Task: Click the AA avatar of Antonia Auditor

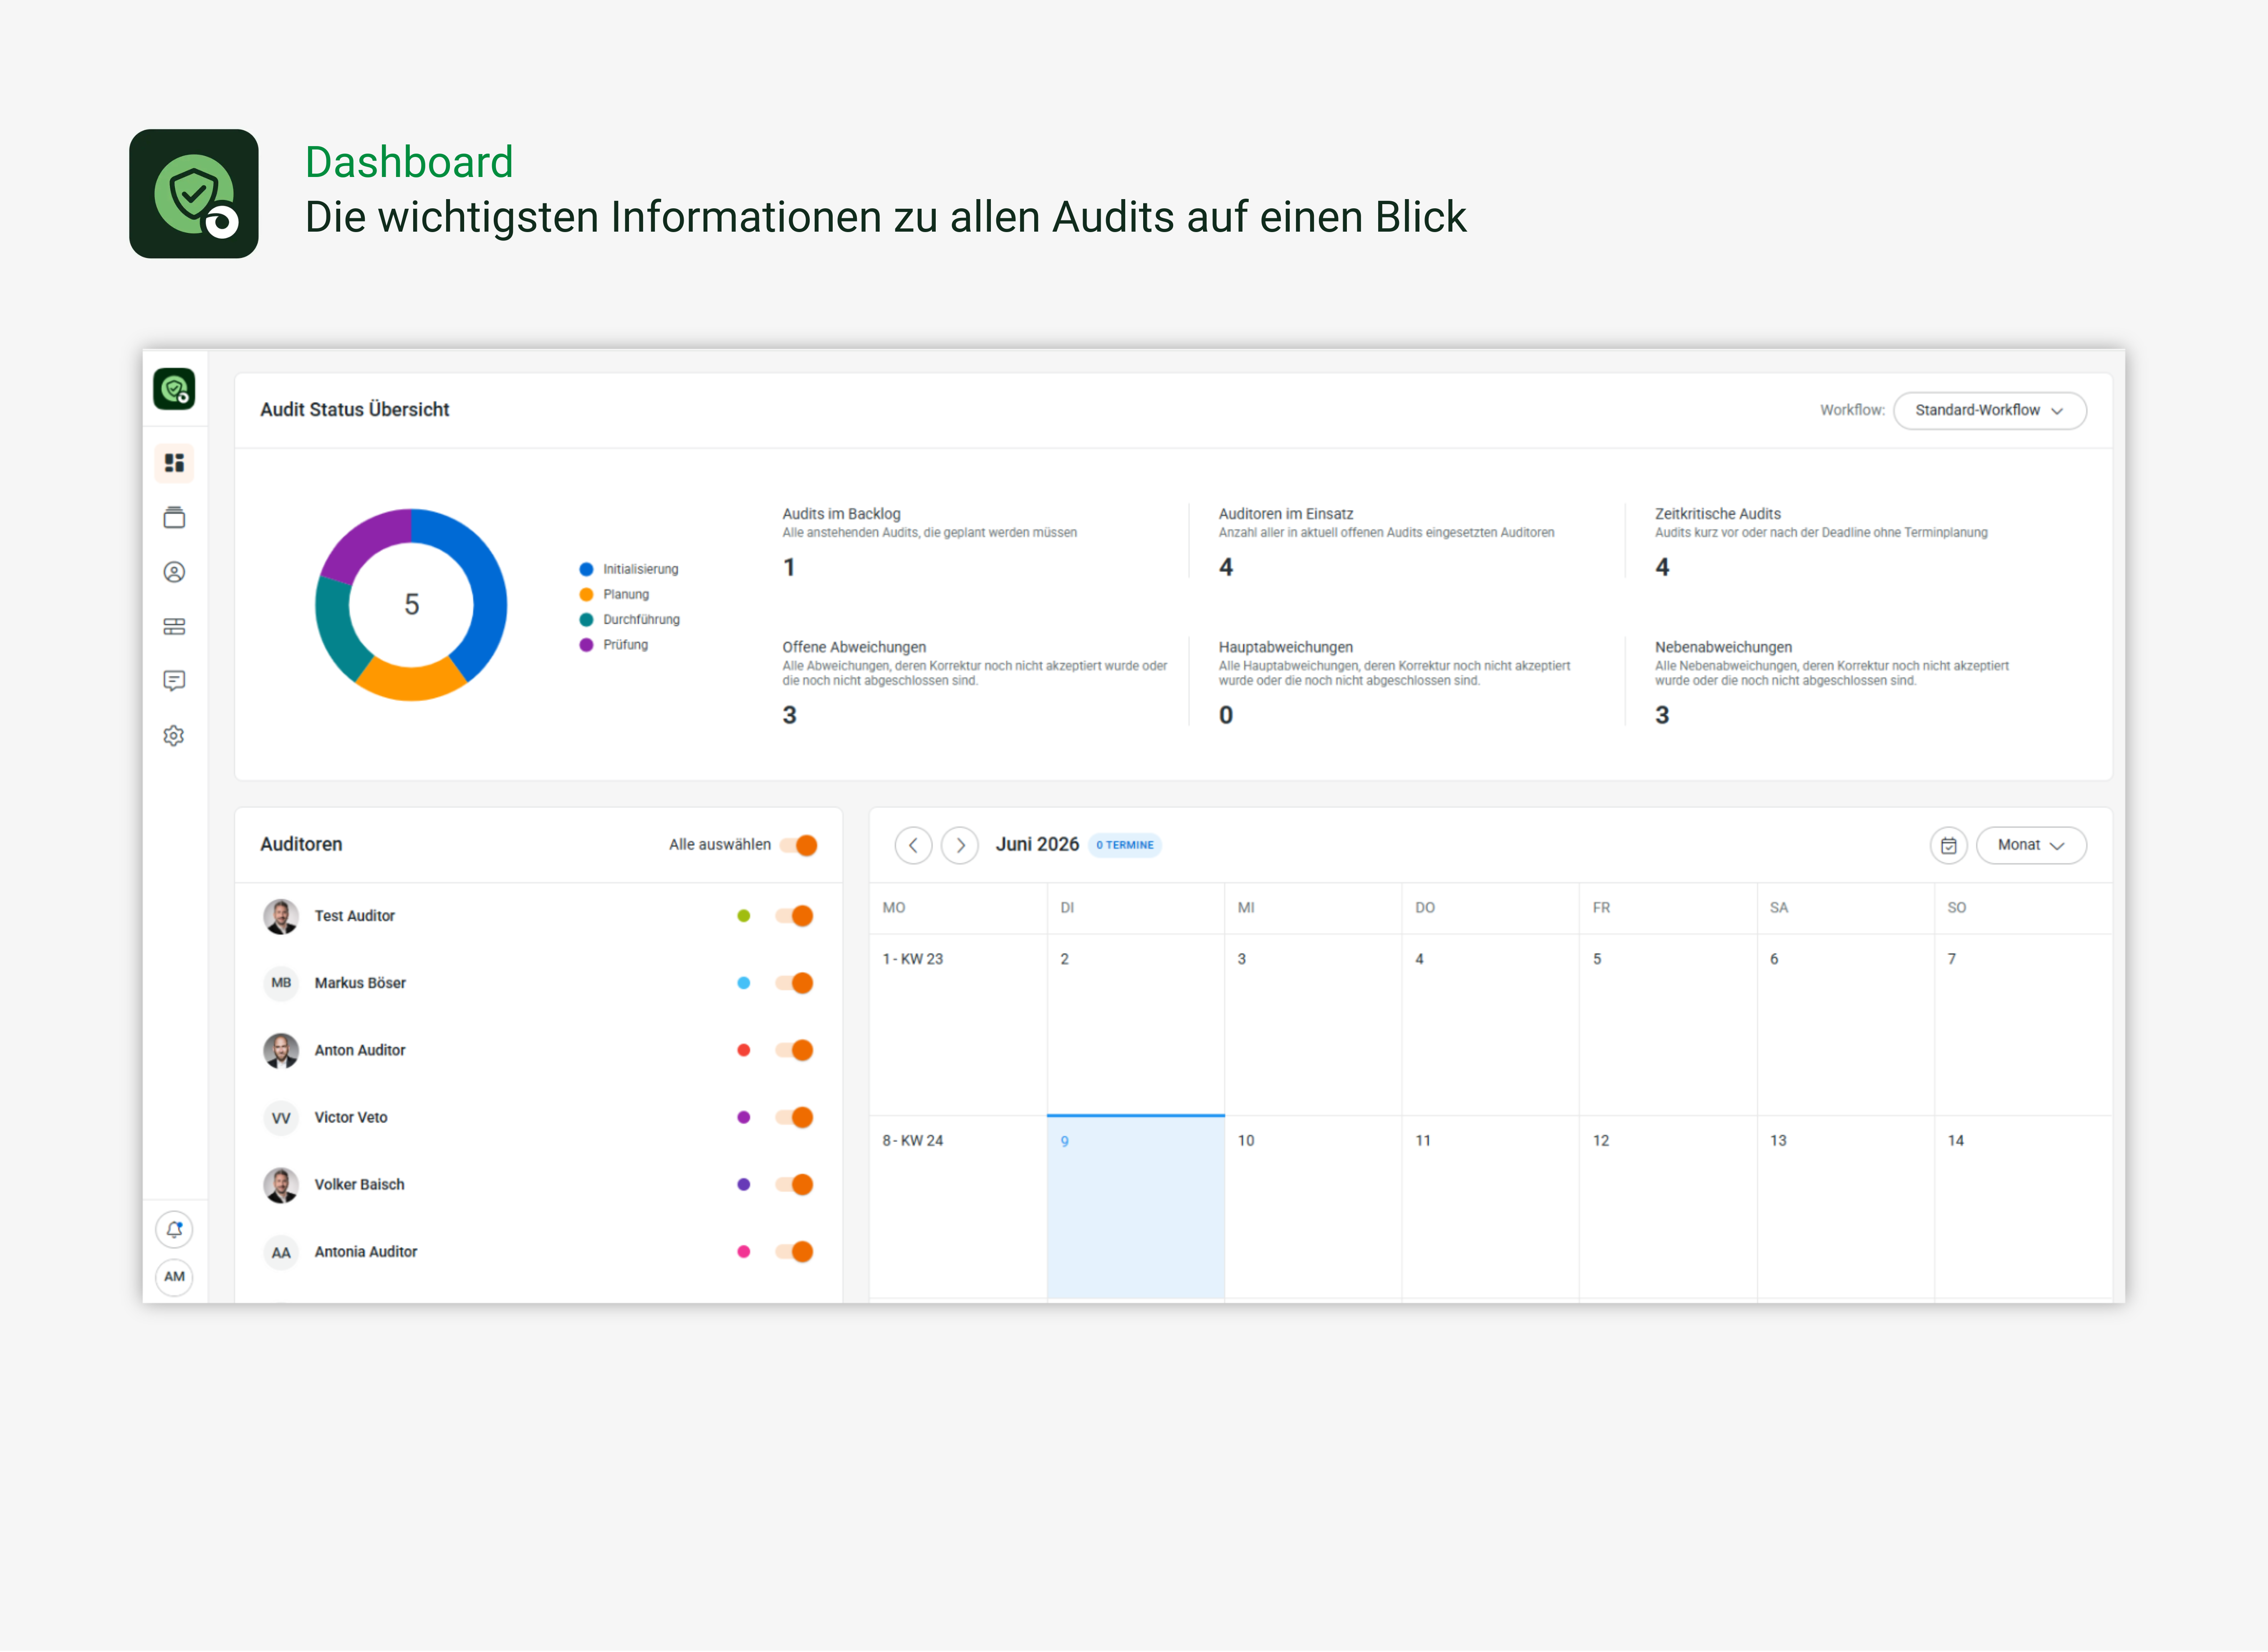Action: click(281, 1252)
